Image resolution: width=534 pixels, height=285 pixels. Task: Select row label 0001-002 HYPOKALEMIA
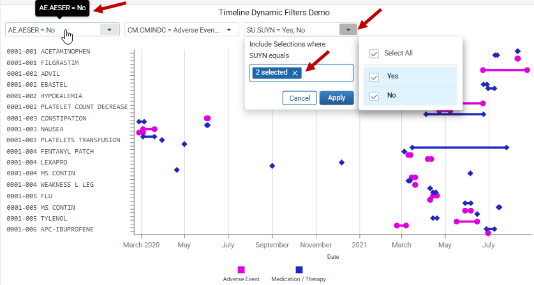pos(44,96)
